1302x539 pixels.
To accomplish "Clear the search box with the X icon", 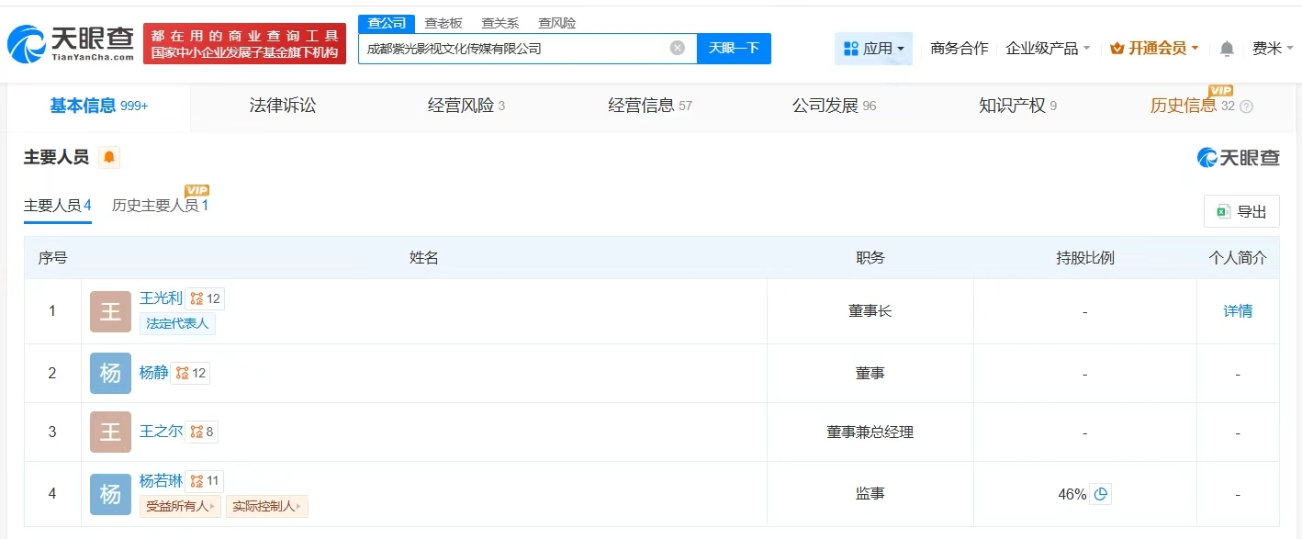I will tap(678, 48).
